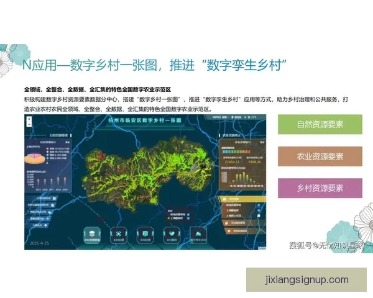Viewport: 373px width, 298px height.
Task: Open the target-crosshair icon in the bottom navigation
Action: pyautogui.click(x=119, y=235)
